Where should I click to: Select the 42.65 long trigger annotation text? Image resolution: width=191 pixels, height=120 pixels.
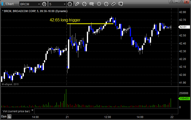point(65,20)
